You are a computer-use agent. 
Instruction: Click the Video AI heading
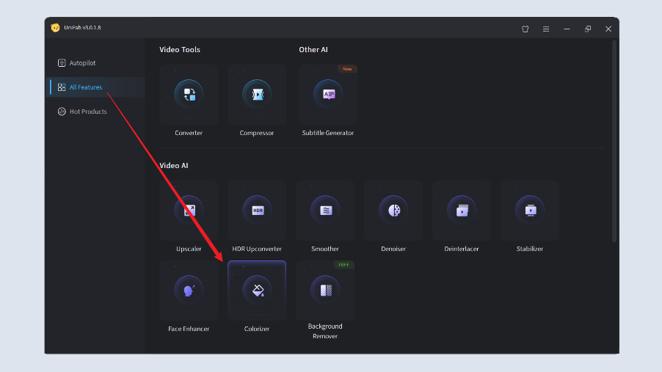pyautogui.click(x=173, y=166)
